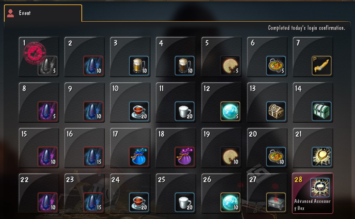Open the day 14 green treasure chest
Image resolution: width=355 pixels, height=219 pixels.
322,111
